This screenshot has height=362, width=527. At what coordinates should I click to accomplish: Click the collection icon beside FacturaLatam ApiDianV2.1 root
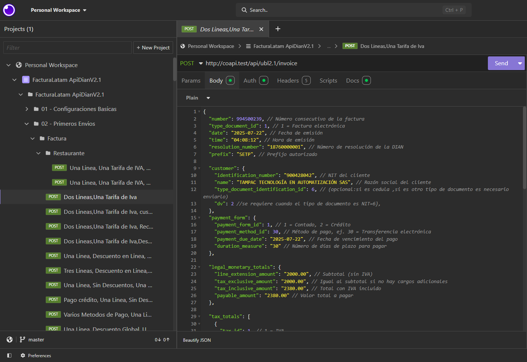pos(26,80)
